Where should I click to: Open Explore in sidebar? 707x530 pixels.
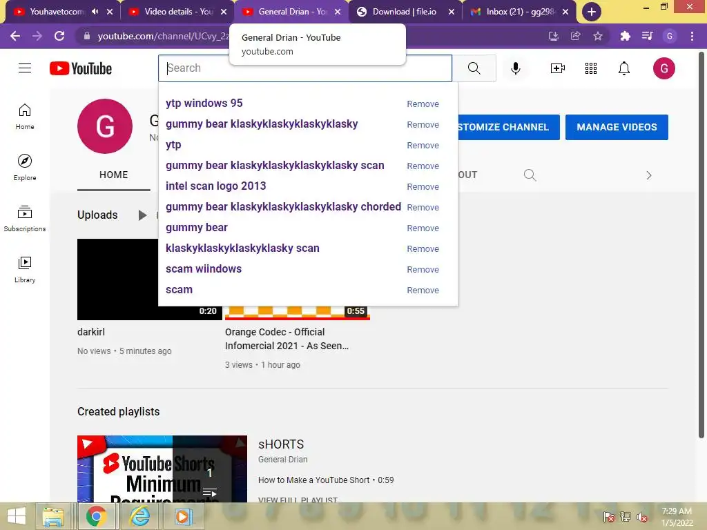pos(25,167)
